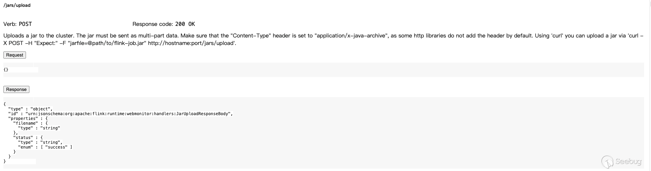
Task: Select the POST verb text
Action: [25, 24]
